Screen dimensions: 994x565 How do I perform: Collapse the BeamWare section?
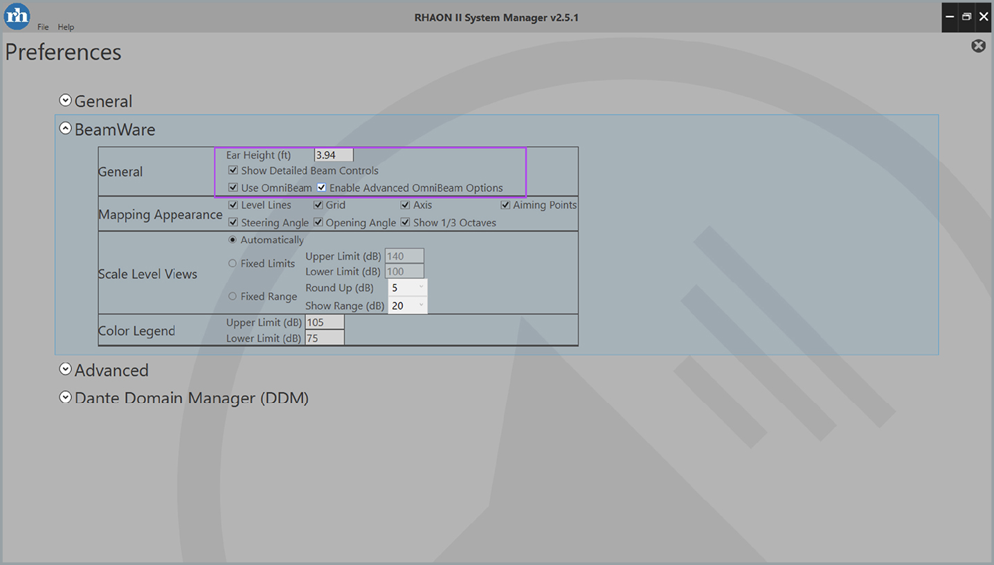[x=66, y=128]
